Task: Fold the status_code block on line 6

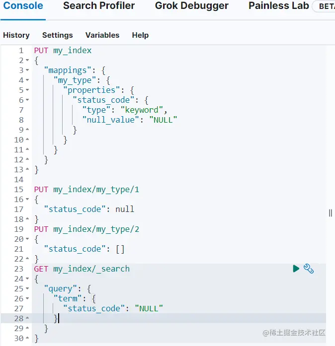Action: [x=27, y=100]
